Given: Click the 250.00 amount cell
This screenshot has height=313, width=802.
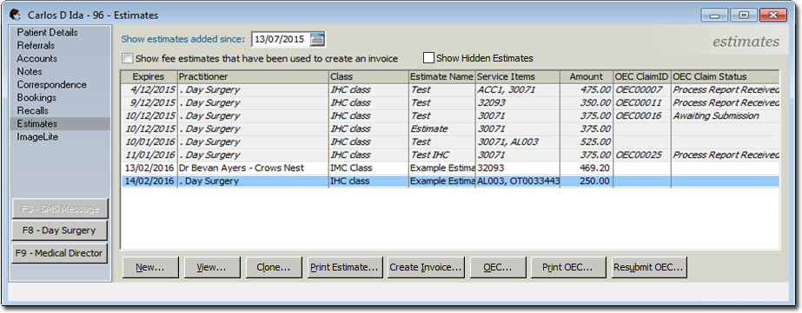Looking at the screenshot, I should tap(587, 180).
